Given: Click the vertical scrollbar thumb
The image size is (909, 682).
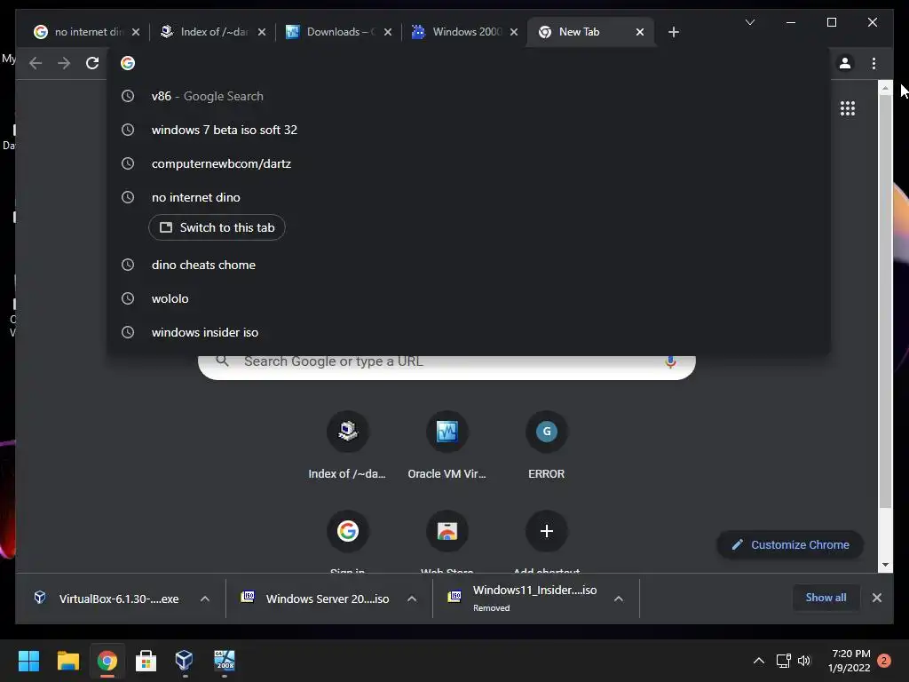Looking at the screenshot, I should 885,302.
